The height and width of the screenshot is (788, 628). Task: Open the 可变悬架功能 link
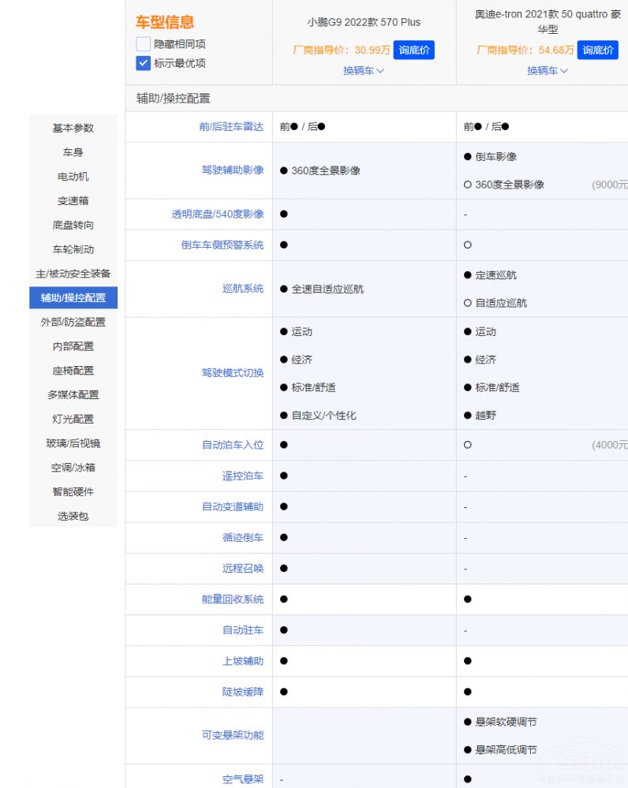(x=233, y=735)
